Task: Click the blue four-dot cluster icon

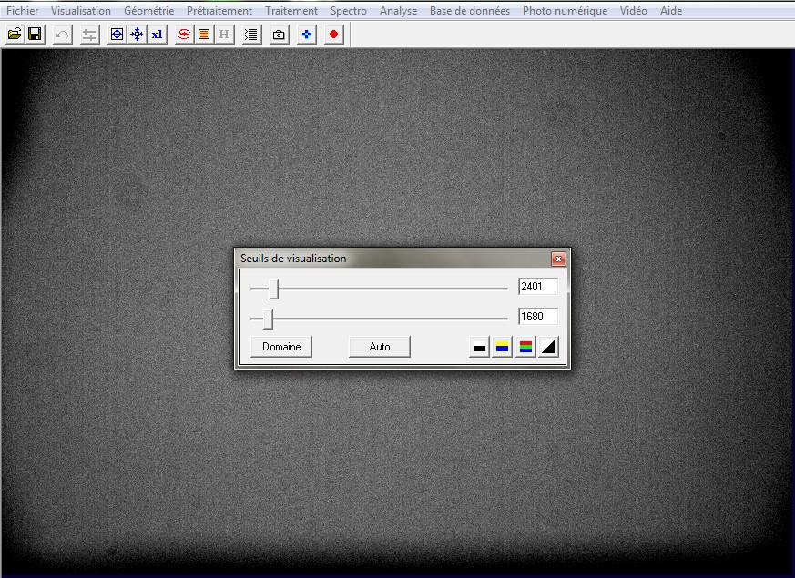Action: [306, 35]
